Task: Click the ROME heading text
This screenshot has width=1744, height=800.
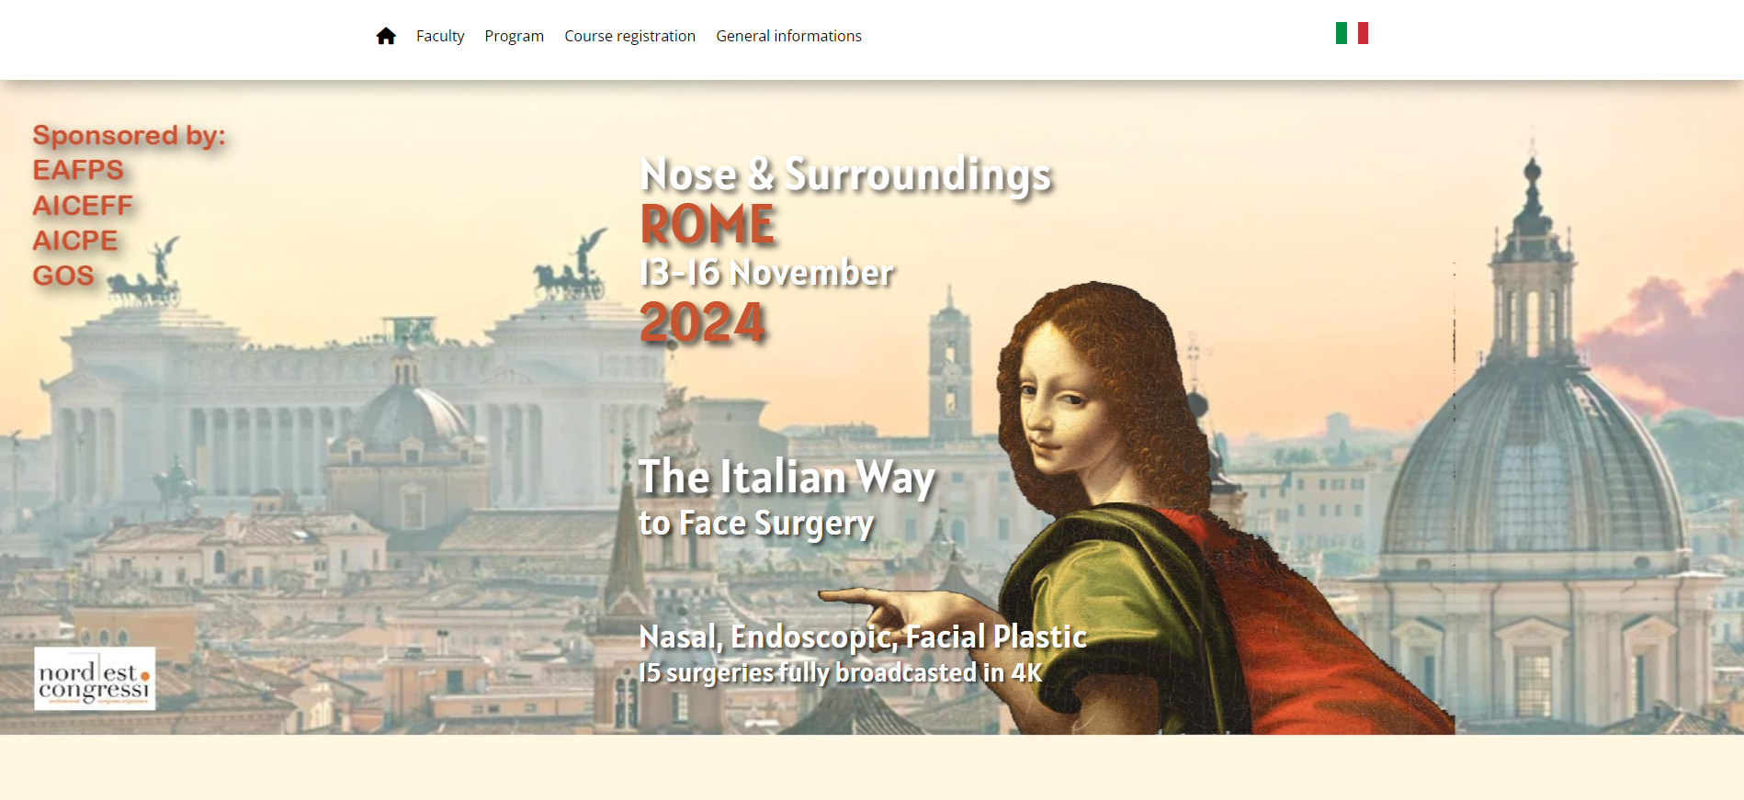Action: [x=708, y=224]
